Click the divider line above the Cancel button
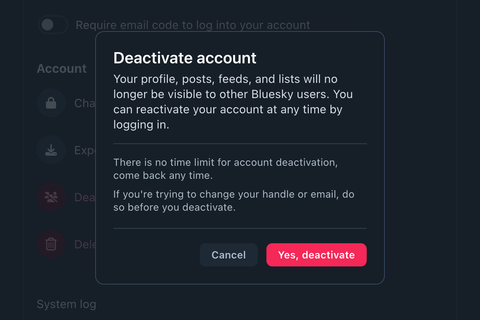 (240, 228)
